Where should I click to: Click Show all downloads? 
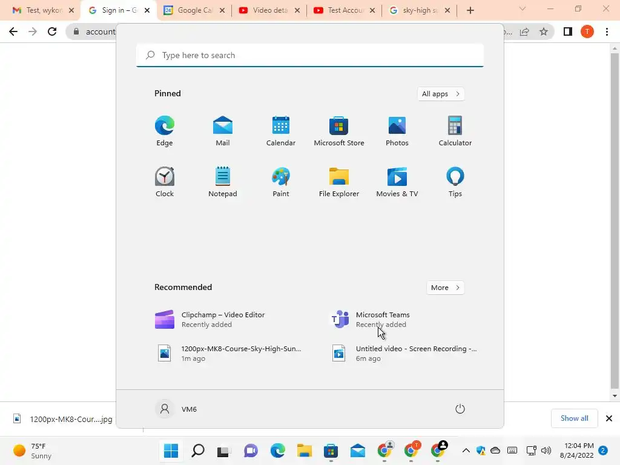[574, 418]
